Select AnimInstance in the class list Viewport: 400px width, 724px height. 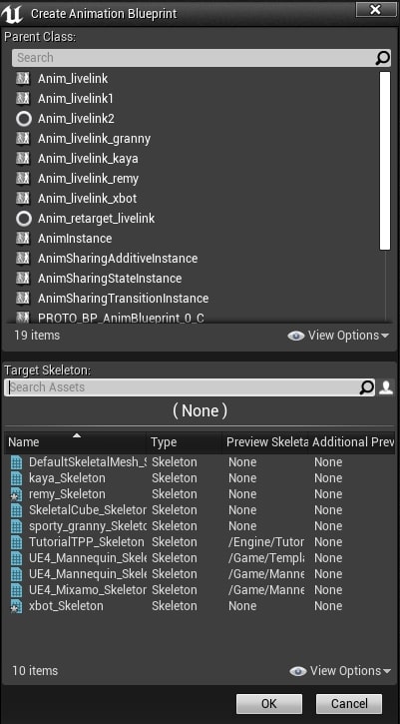(75, 239)
